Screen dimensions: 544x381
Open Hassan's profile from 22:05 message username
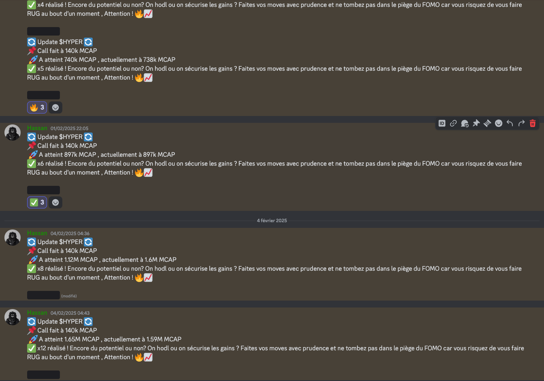(37, 128)
